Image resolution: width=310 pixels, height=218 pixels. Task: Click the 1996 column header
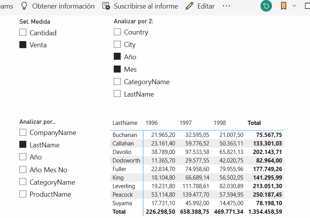152,123
